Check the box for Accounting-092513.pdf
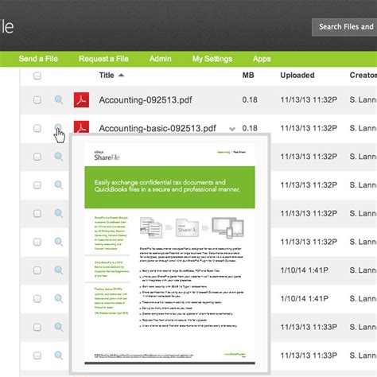Image resolution: width=377 pixels, height=377 pixels. coord(37,100)
